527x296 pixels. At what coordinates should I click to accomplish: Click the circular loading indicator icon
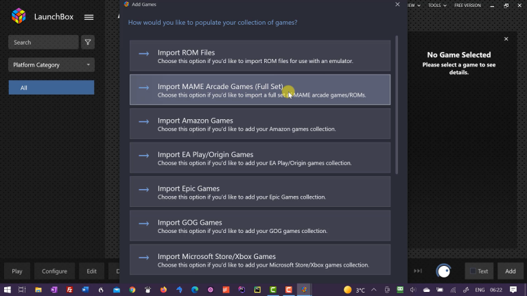click(443, 271)
